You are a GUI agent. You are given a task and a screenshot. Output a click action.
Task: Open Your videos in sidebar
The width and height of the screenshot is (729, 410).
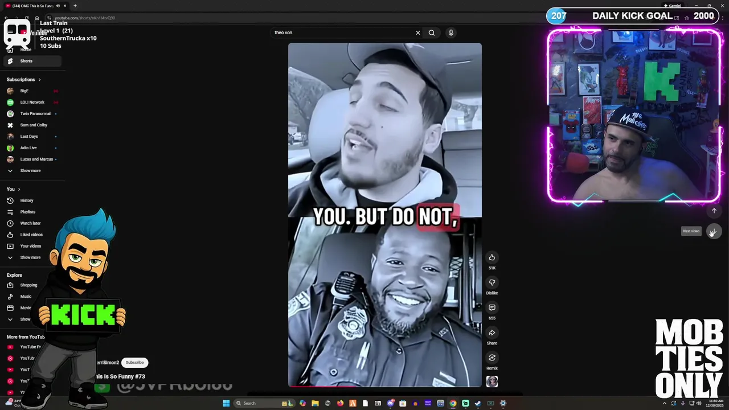click(32, 246)
